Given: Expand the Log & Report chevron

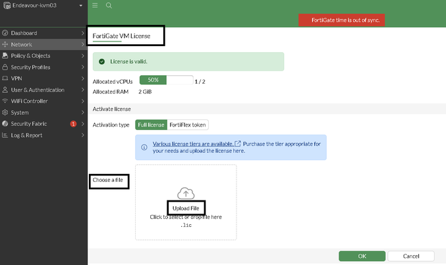Looking at the screenshot, I should pyautogui.click(x=82, y=135).
